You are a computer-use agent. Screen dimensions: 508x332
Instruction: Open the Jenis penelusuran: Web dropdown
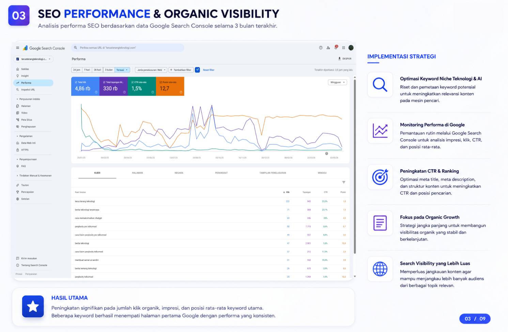coord(151,70)
